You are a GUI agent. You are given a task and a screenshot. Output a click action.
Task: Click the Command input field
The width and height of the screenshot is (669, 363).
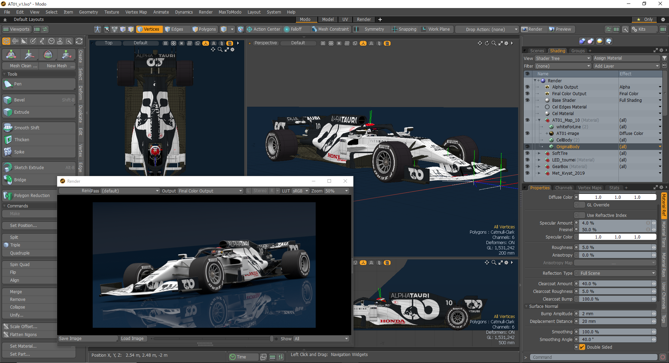pos(594,357)
